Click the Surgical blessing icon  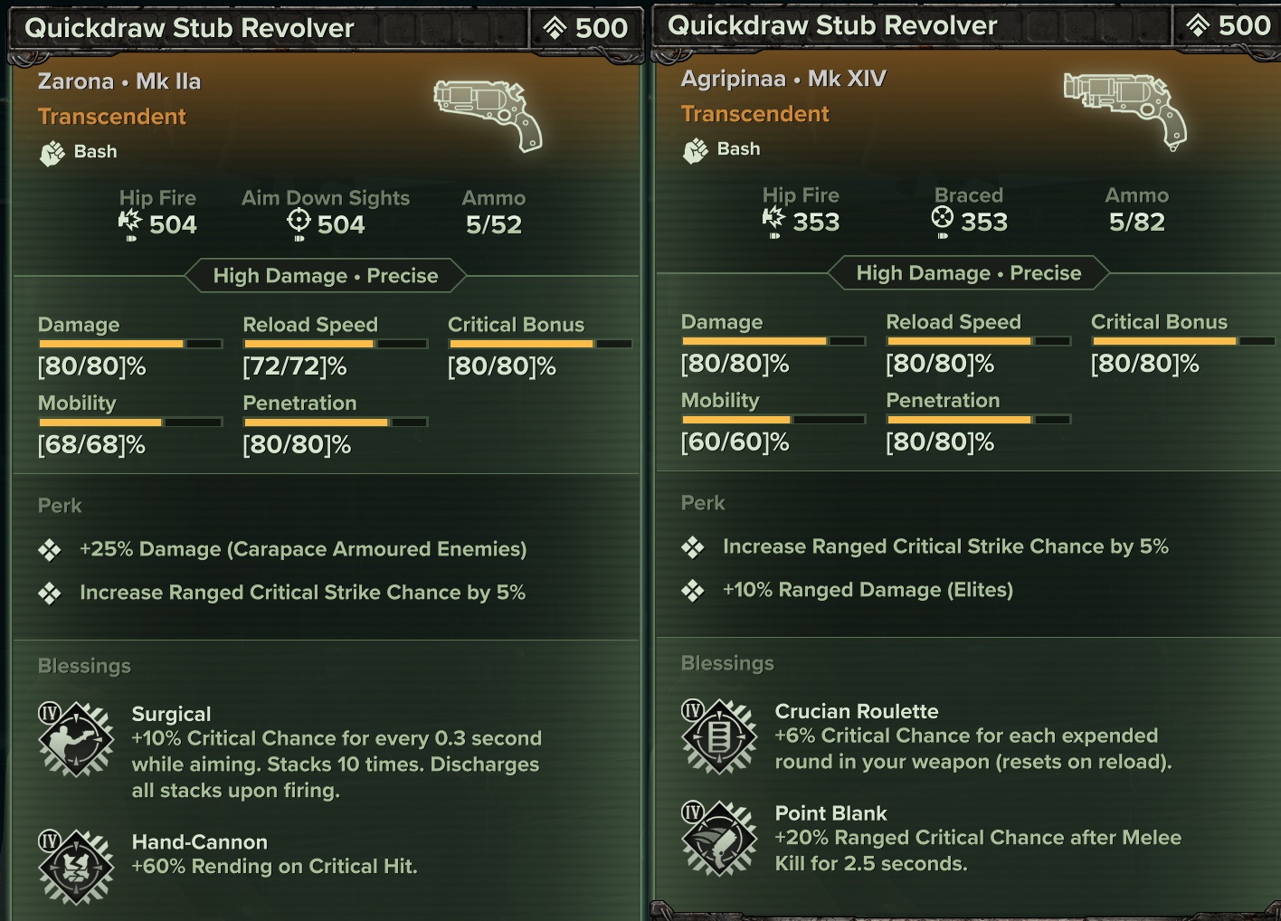click(76, 739)
